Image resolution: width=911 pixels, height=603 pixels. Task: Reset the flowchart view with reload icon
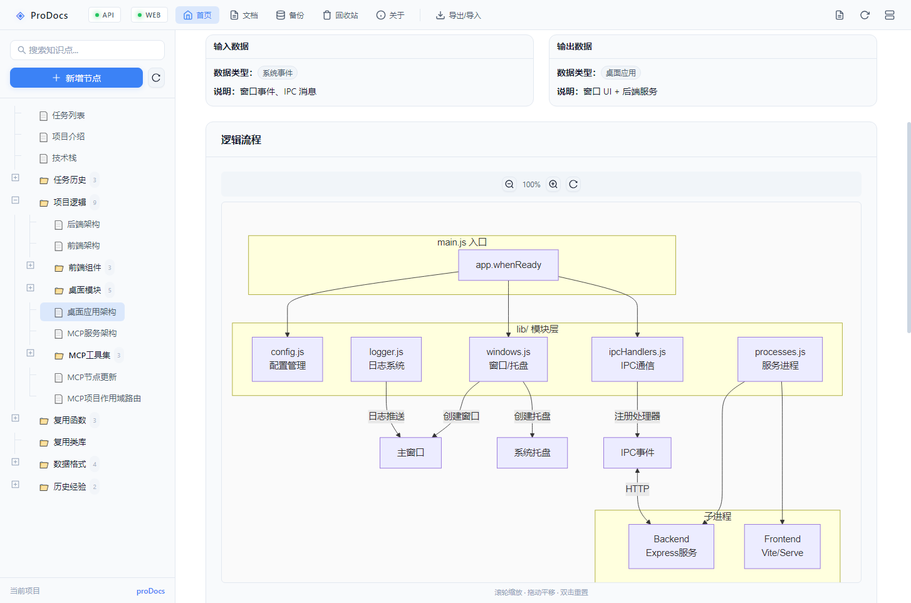(573, 184)
